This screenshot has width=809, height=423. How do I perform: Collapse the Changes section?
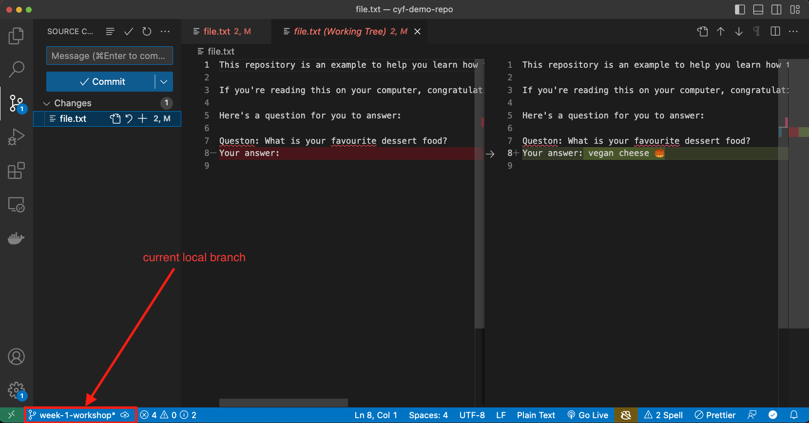pyautogui.click(x=47, y=103)
